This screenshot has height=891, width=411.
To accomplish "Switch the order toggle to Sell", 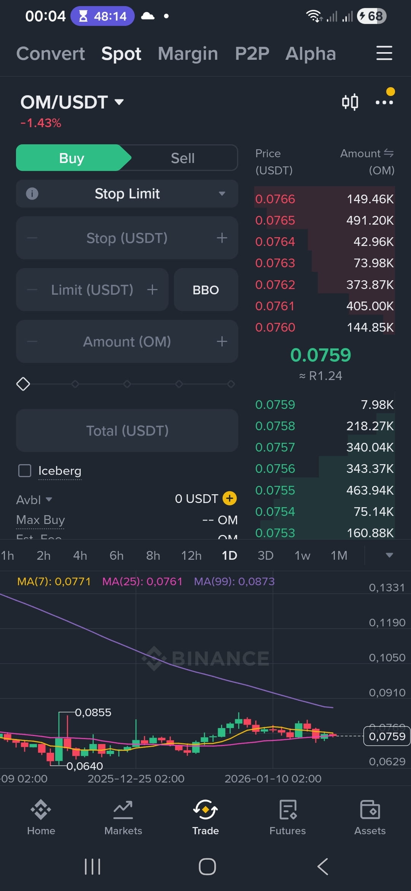I will click(183, 158).
